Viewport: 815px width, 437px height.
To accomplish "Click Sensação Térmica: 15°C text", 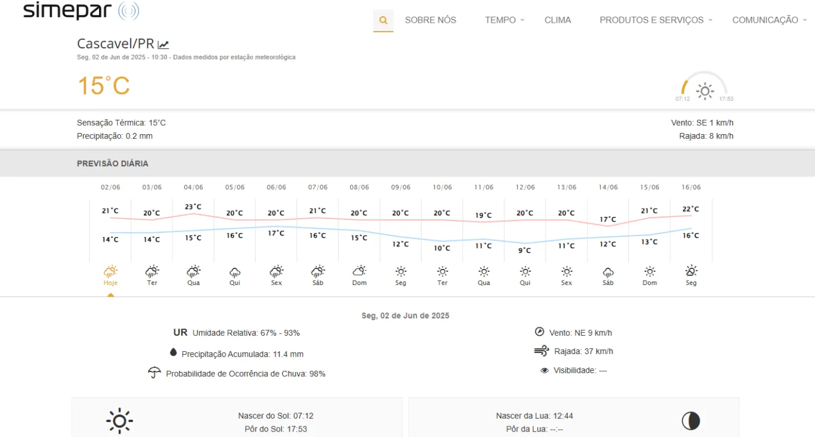I will [x=121, y=123].
